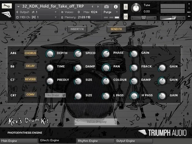Click the delay FBACK knob
Viewport: 192px width, 144px height.
(x=134, y=68)
